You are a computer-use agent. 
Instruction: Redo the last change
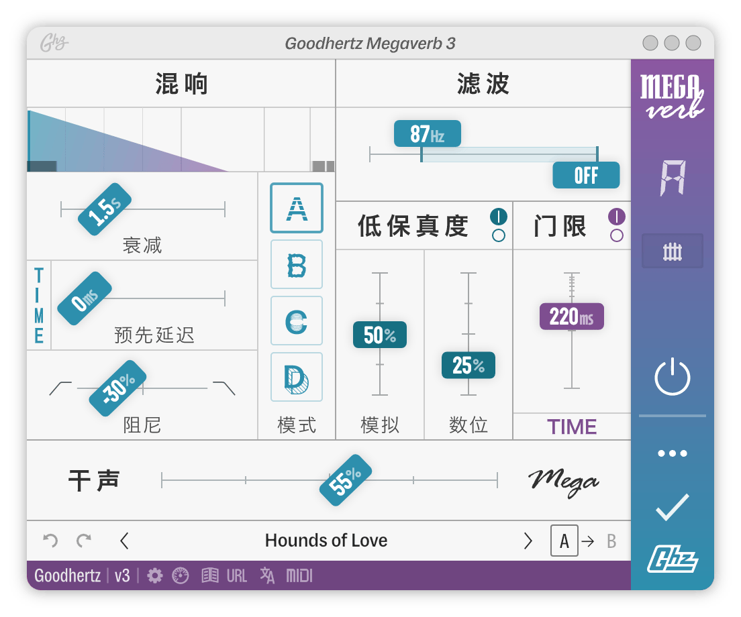pyautogui.click(x=84, y=541)
